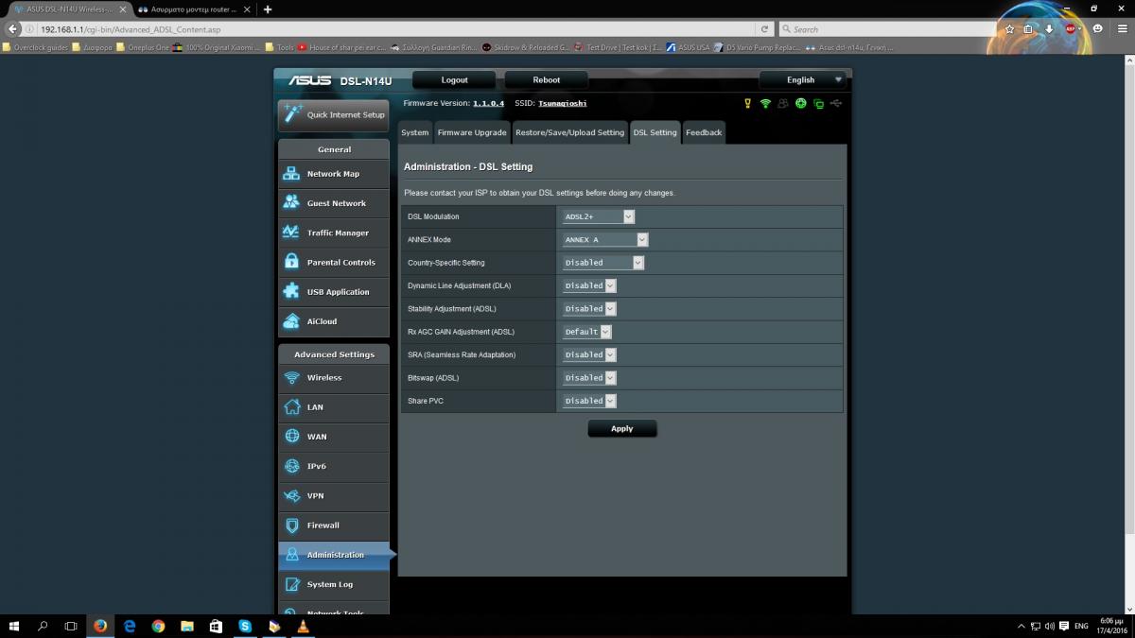This screenshot has width=1135, height=638.
Task: Select the DSL Setting tab
Action: coord(655,132)
